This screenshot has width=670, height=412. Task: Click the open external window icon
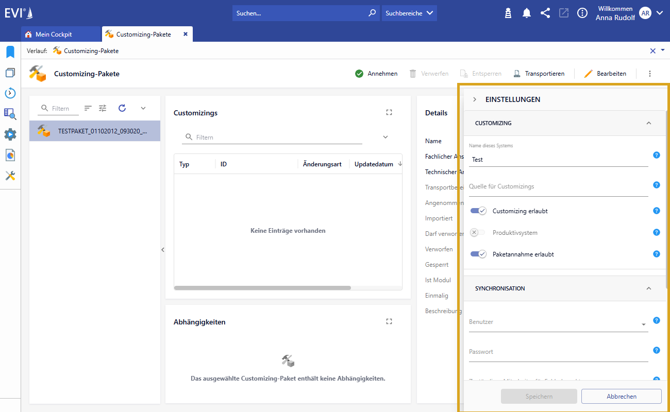click(564, 13)
